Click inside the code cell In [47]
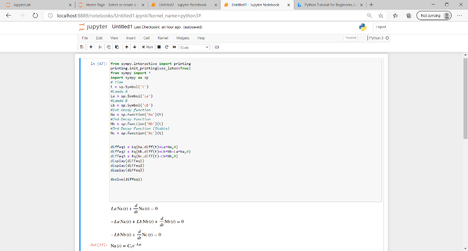The width and height of the screenshot is (468, 251). click(245, 130)
